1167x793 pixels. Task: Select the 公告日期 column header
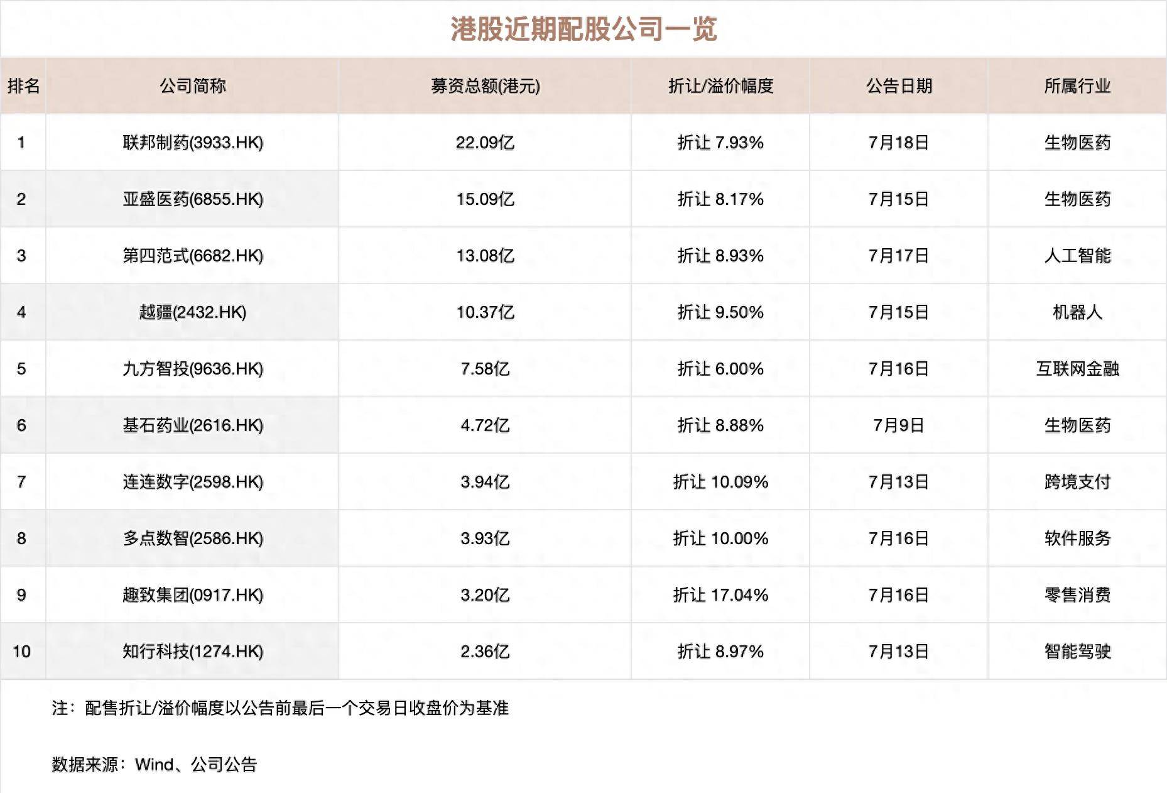pos(899,86)
